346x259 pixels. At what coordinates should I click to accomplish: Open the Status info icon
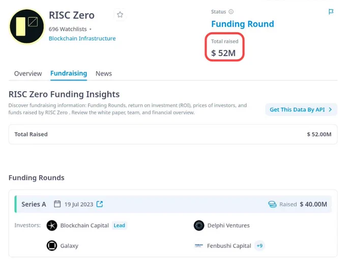point(231,12)
